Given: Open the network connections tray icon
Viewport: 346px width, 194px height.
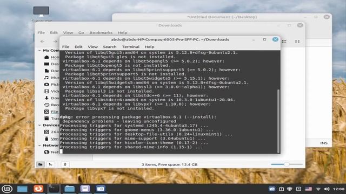Looking at the screenshot, I should [x=318, y=189].
